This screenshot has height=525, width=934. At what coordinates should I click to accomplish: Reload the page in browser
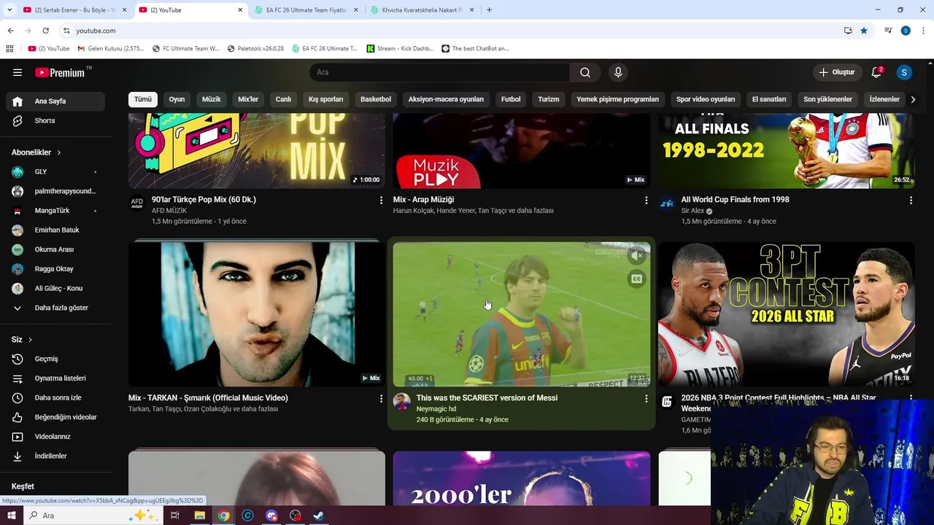tap(45, 31)
